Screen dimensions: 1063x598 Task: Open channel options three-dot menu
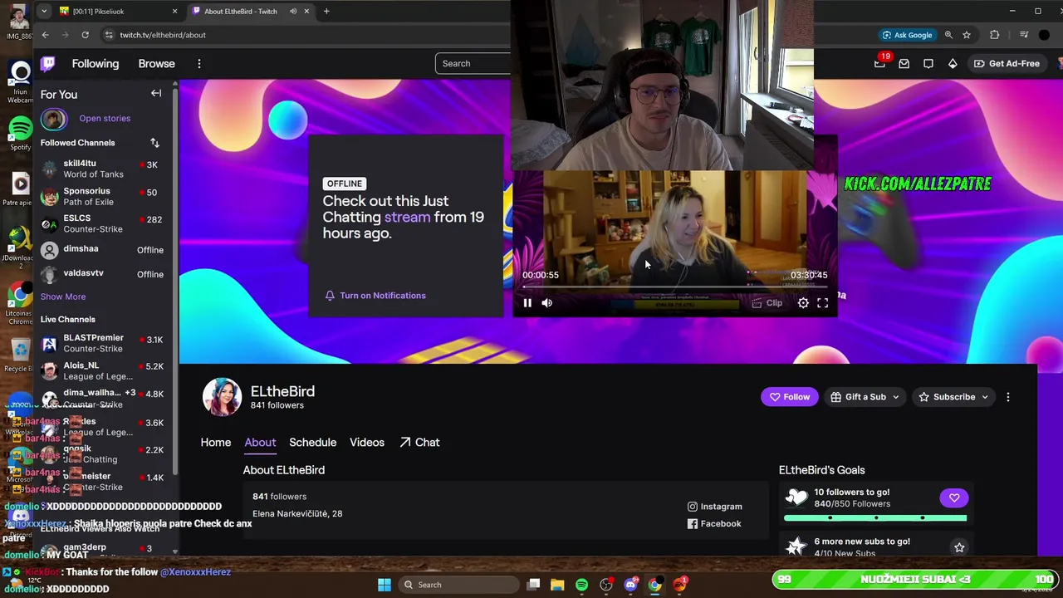[1008, 397]
